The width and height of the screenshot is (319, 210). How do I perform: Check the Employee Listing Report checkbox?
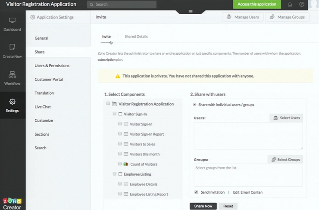(x=120, y=194)
